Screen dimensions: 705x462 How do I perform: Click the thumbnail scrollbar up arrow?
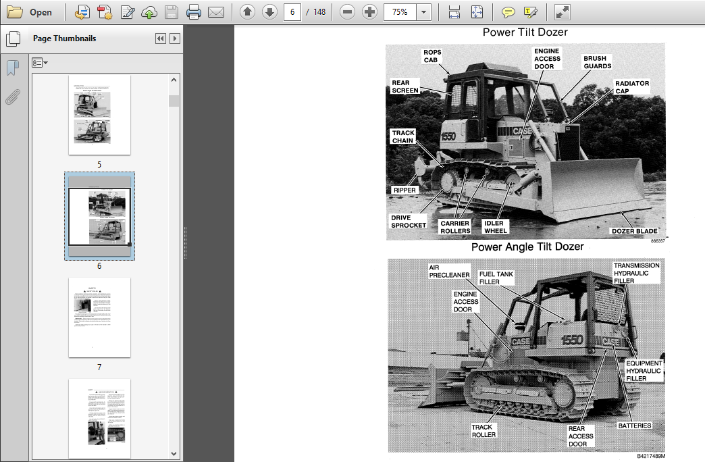coord(174,80)
